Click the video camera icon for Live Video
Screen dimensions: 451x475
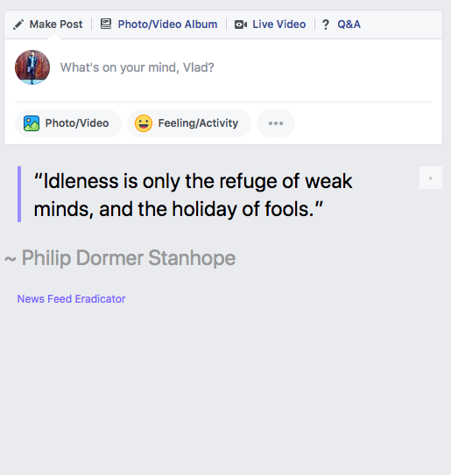(241, 24)
